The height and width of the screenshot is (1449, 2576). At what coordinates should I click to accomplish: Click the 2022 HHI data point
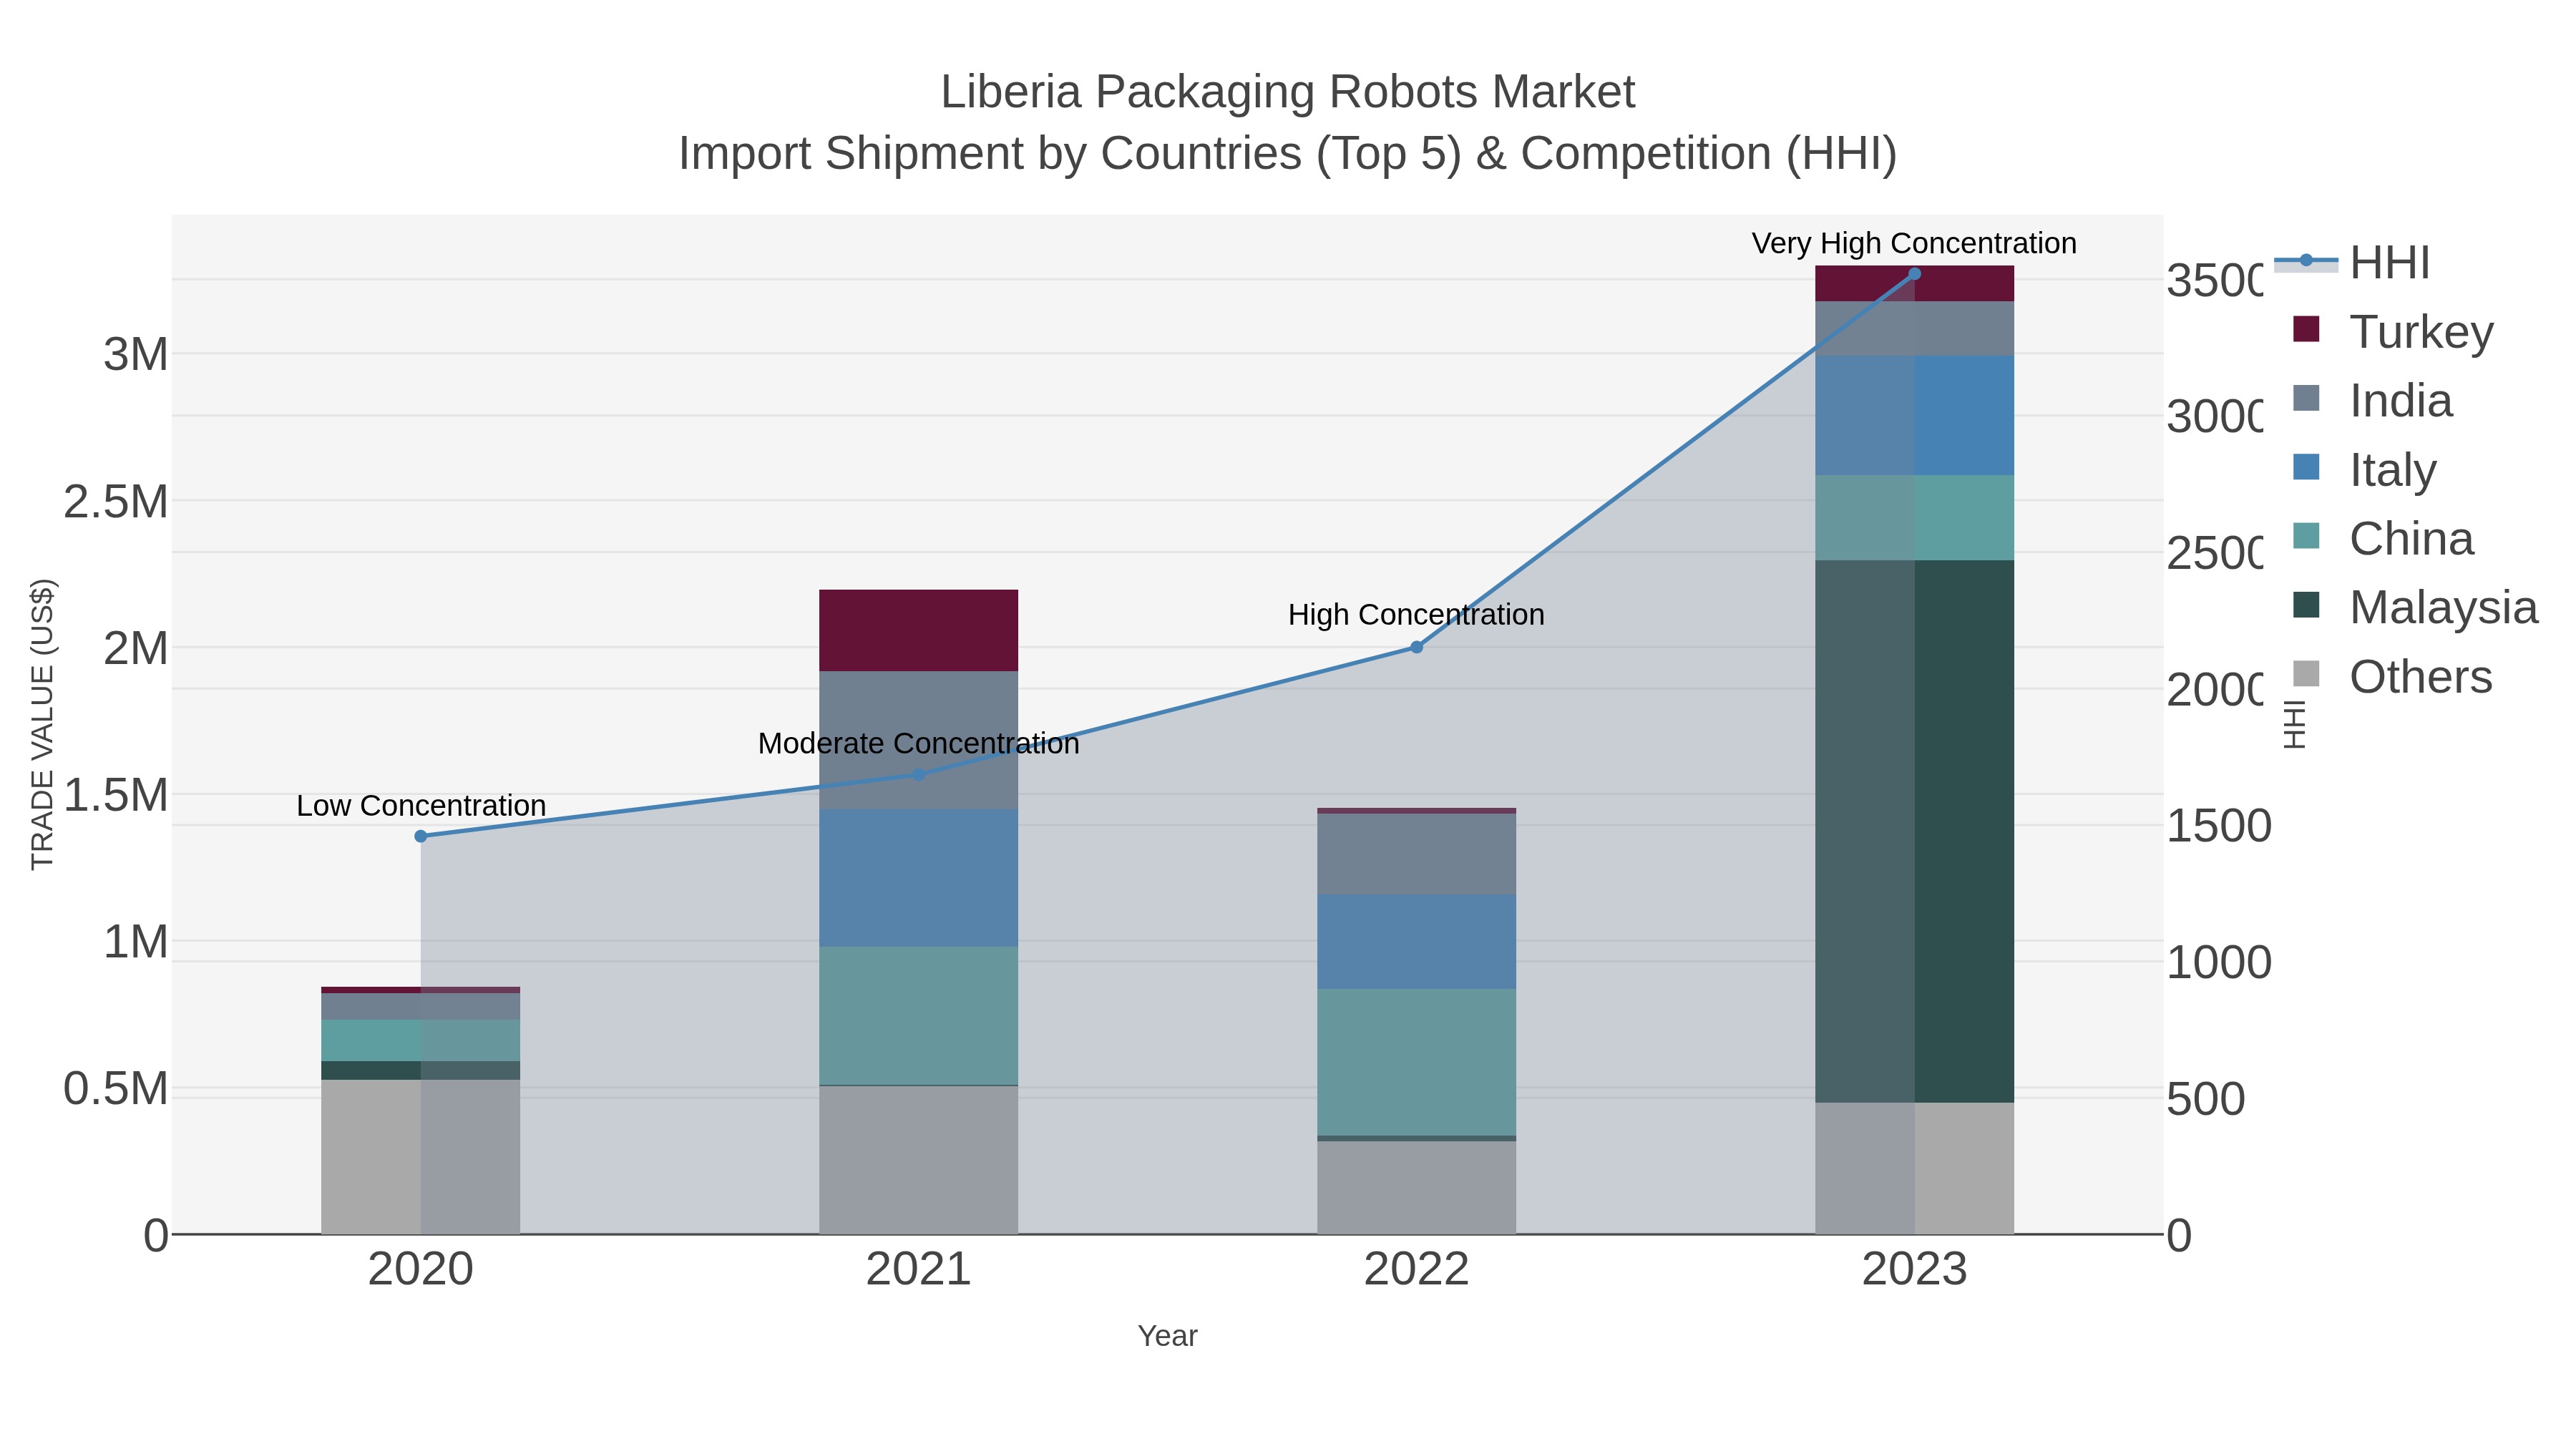pyautogui.click(x=1416, y=647)
